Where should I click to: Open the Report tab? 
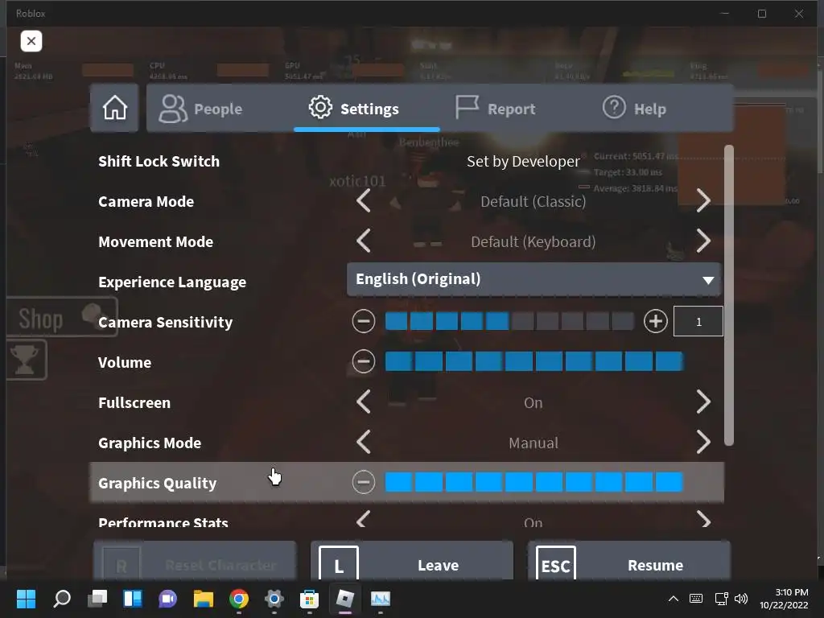[x=495, y=109]
